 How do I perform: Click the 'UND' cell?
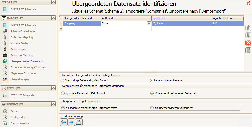tap(227, 23)
